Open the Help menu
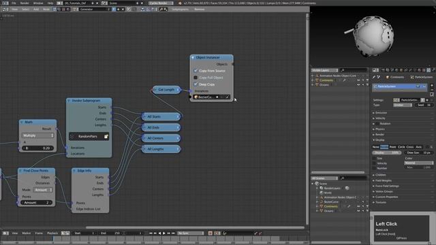 click(x=50, y=3)
